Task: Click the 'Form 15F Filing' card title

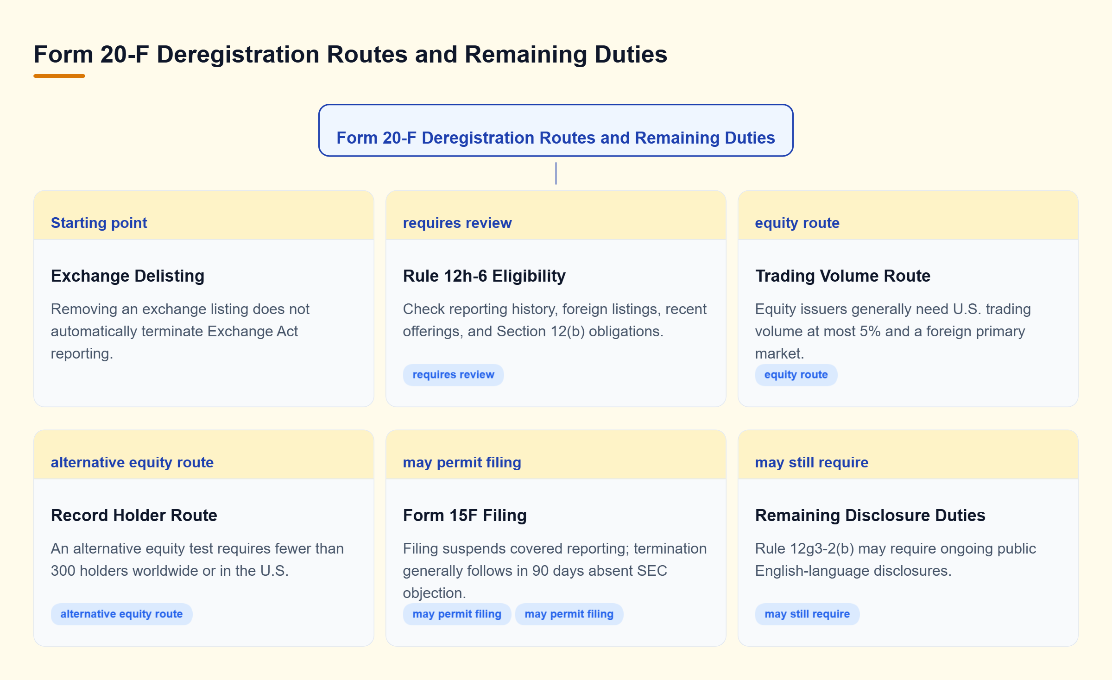Action: (465, 515)
